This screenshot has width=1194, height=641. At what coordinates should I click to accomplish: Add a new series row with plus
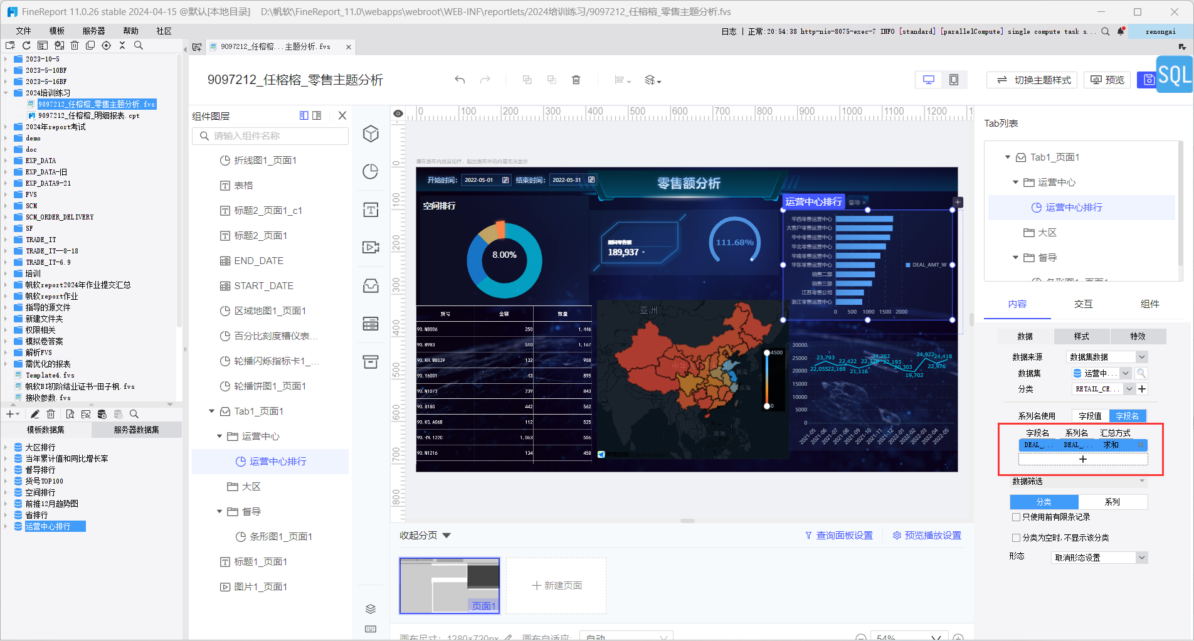(x=1082, y=459)
